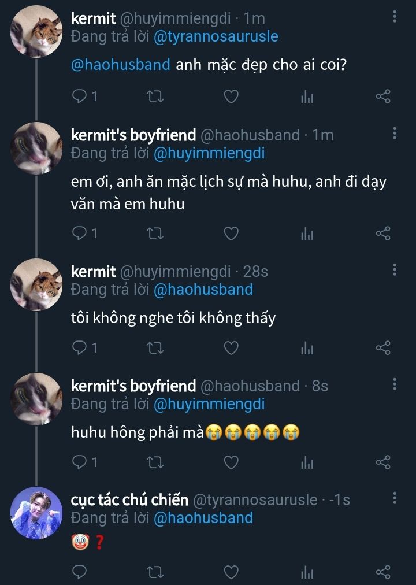Open cục tác chú chiến profile picture
The width and height of the screenshot is (416, 585).
pos(36,513)
